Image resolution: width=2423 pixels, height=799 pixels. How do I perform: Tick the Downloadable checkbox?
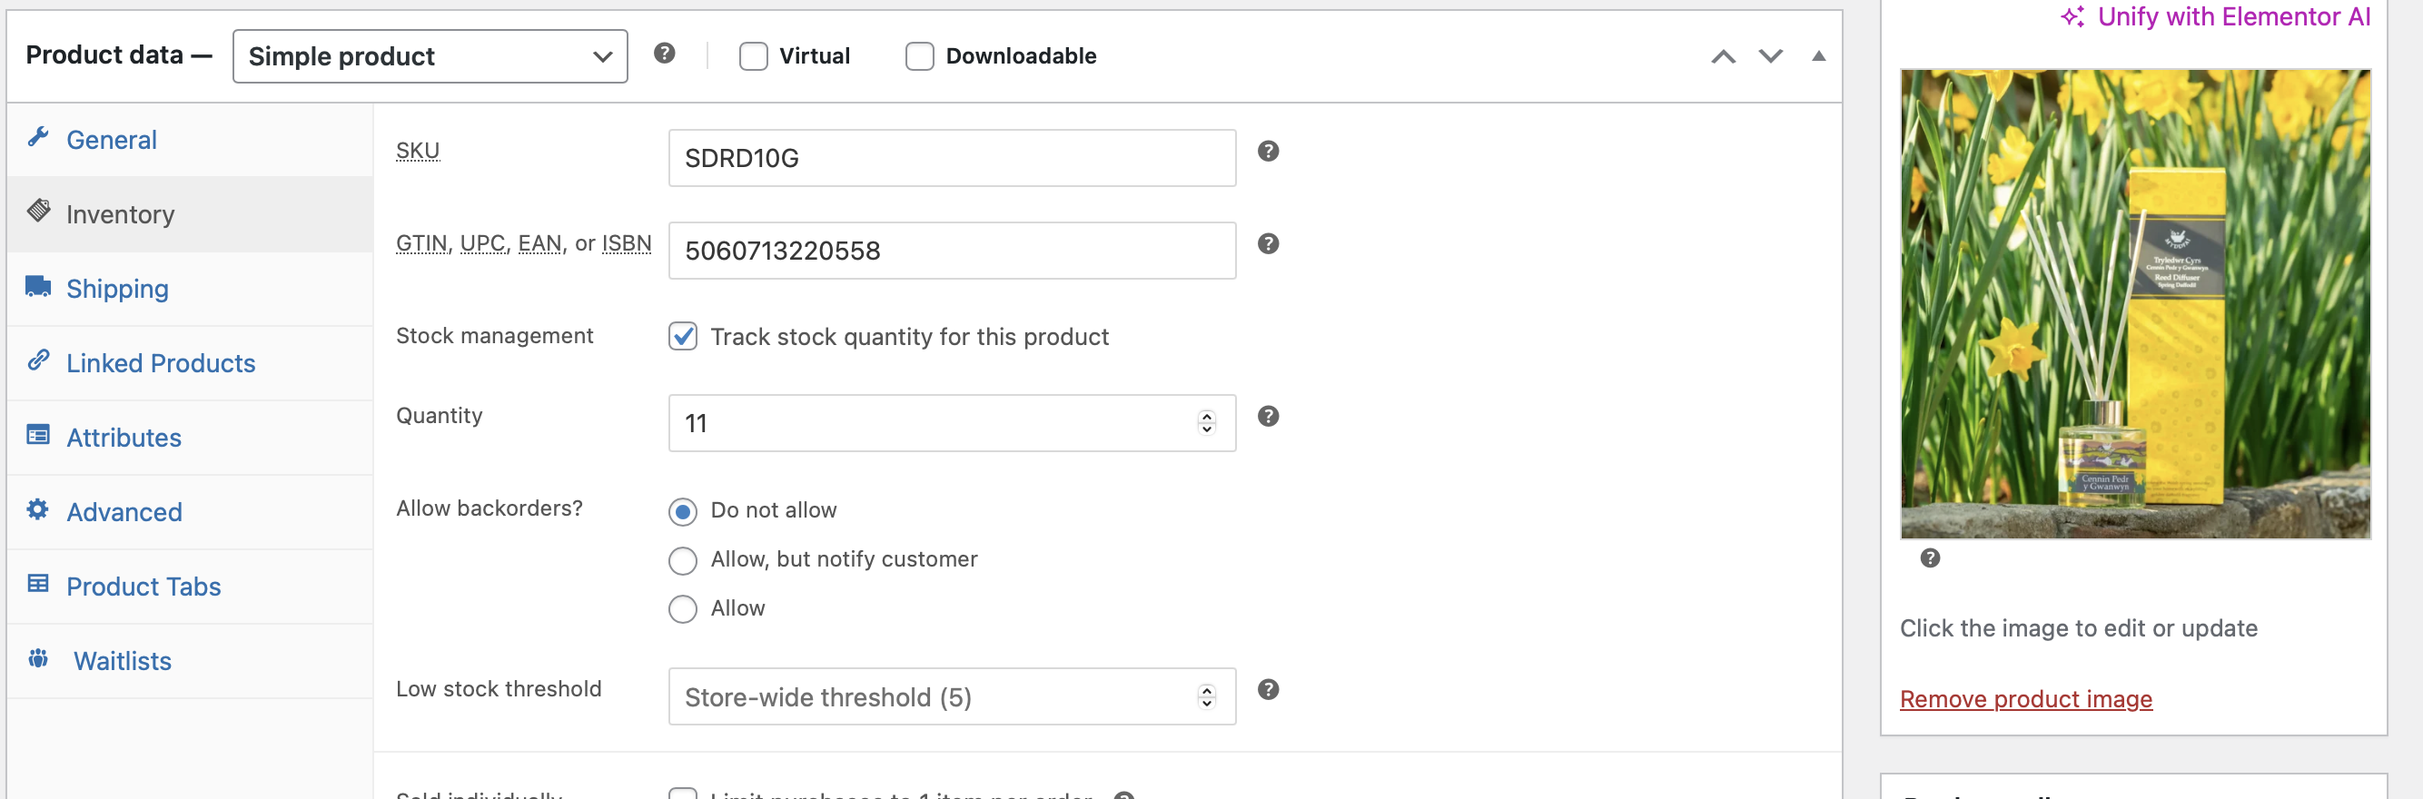[x=919, y=56]
